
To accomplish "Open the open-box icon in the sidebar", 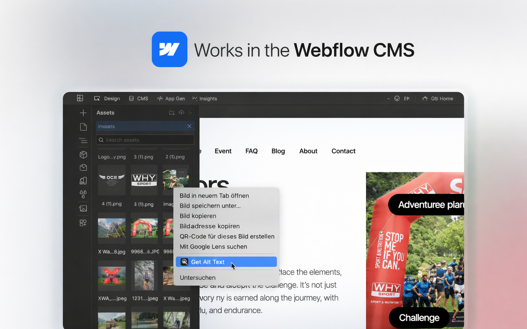I will (x=83, y=167).
